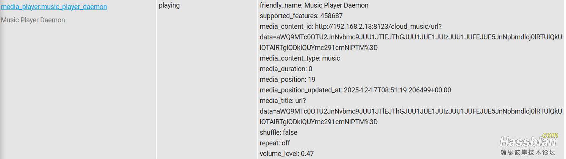Select the media_position_updated_at timestamp line
This screenshot has width=566, height=159.
coord(355,90)
